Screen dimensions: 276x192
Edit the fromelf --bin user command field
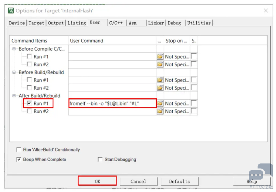coord(112,103)
